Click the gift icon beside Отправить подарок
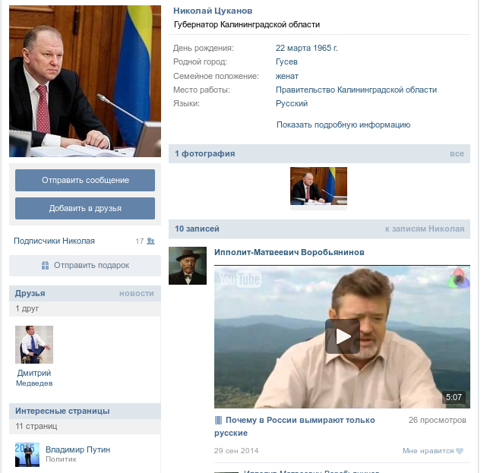 pyautogui.click(x=46, y=266)
